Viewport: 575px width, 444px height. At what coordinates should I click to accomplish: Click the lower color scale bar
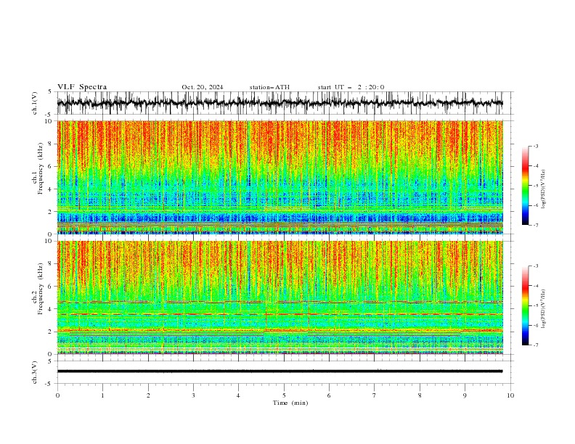tap(525, 305)
